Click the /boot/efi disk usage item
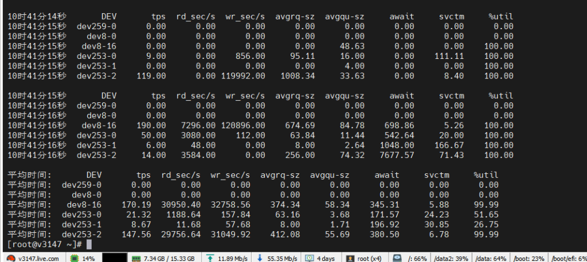Image resolution: width=587 pixels, height=262 pixels. (x=568, y=259)
